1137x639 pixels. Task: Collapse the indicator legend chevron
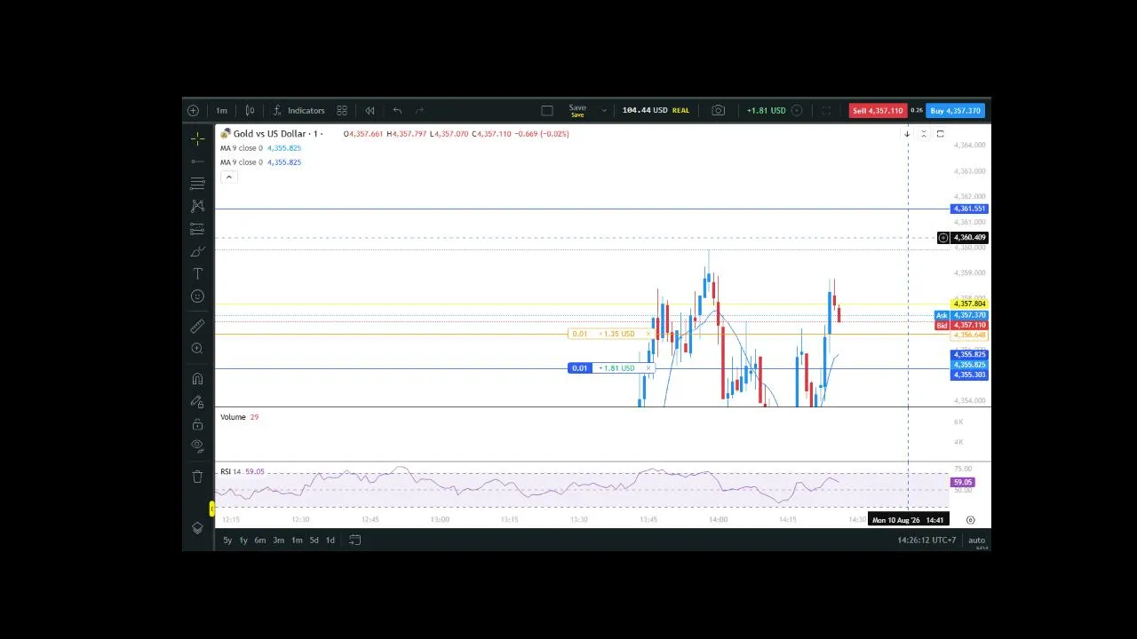pos(228,177)
